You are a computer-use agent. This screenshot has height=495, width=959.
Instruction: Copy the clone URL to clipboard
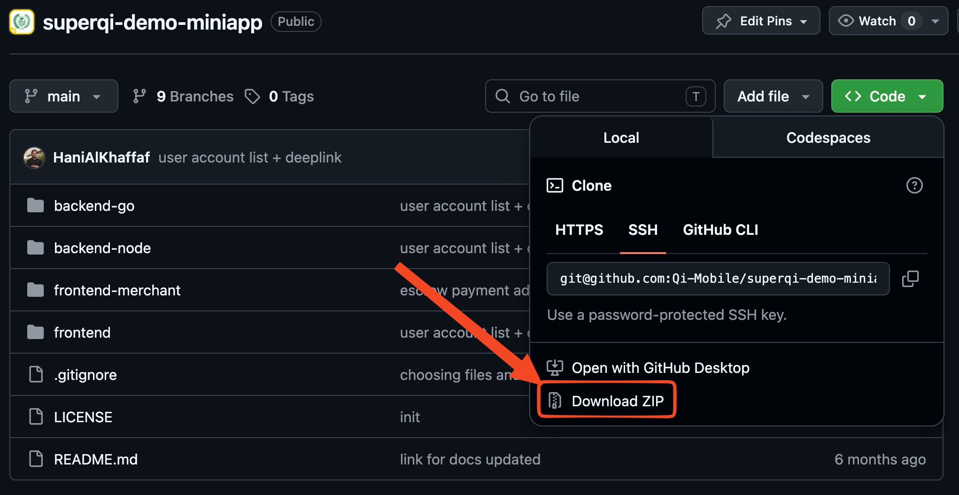910,278
